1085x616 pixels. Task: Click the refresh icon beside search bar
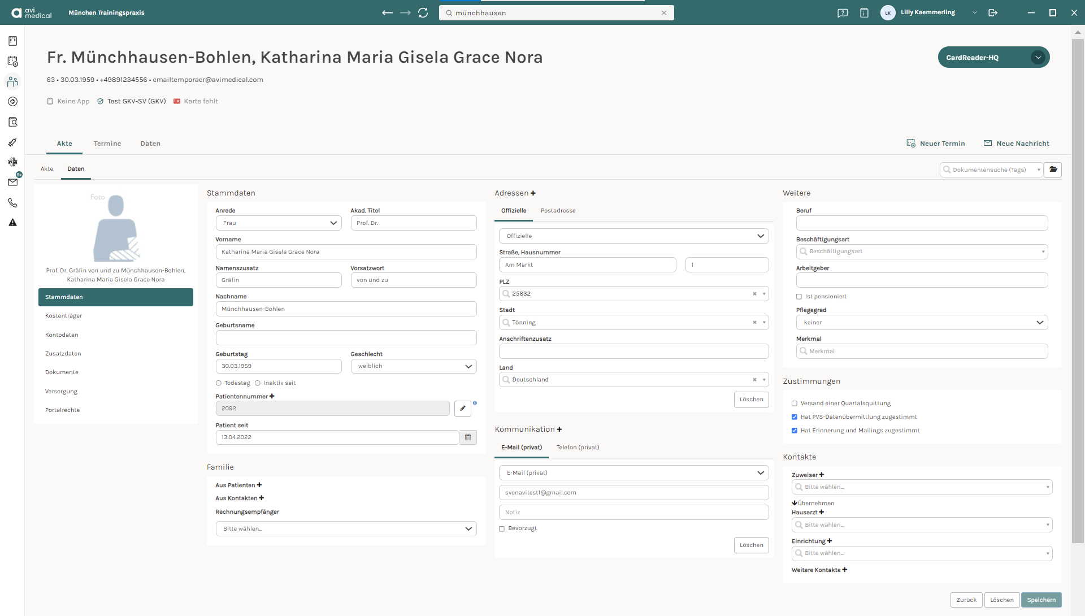pos(423,12)
